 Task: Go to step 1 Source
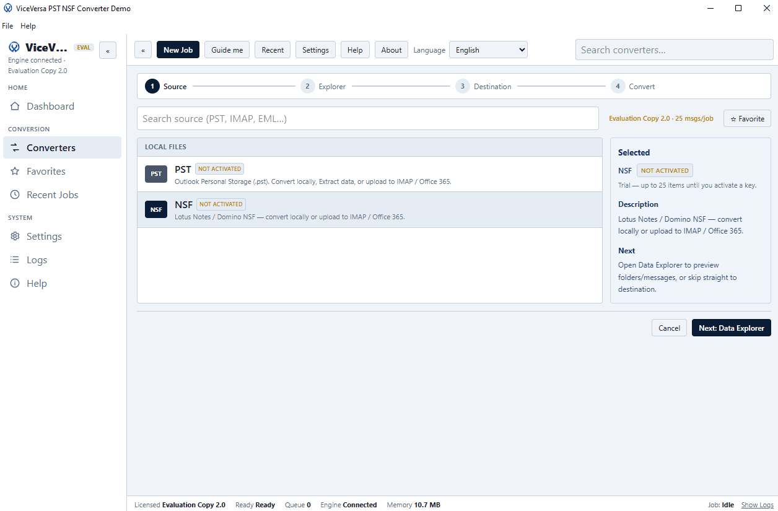point(165,87)
